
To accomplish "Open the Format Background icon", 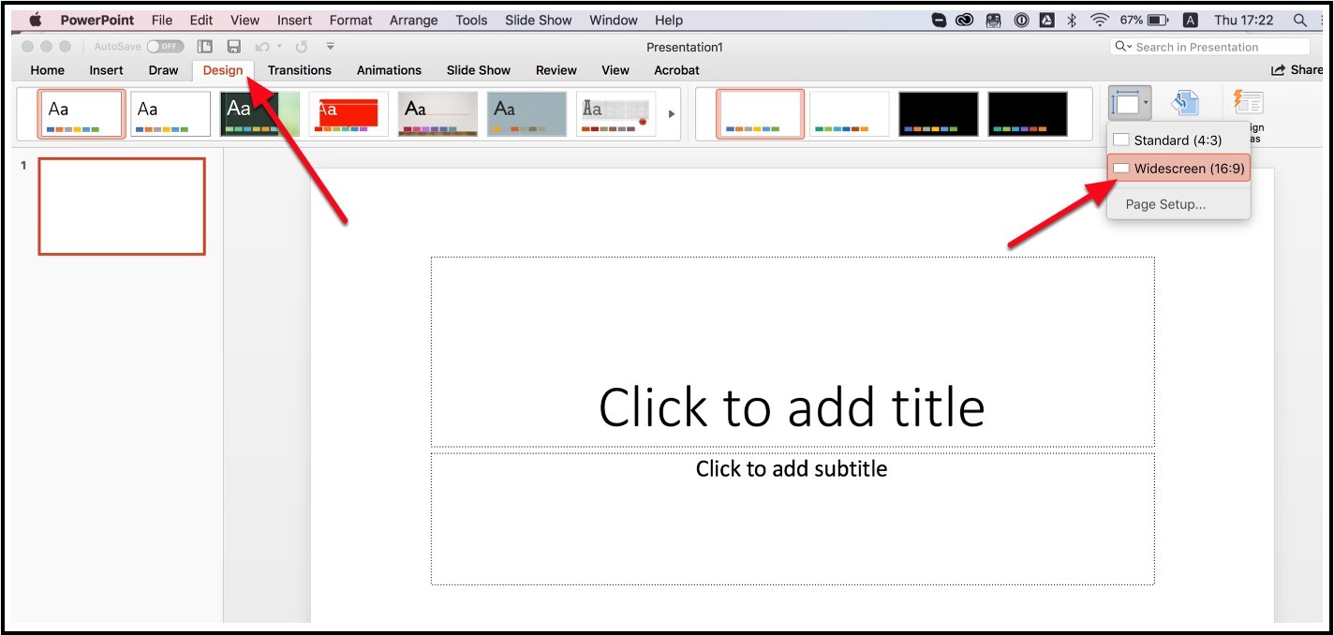I will [x=1185, y=104].
